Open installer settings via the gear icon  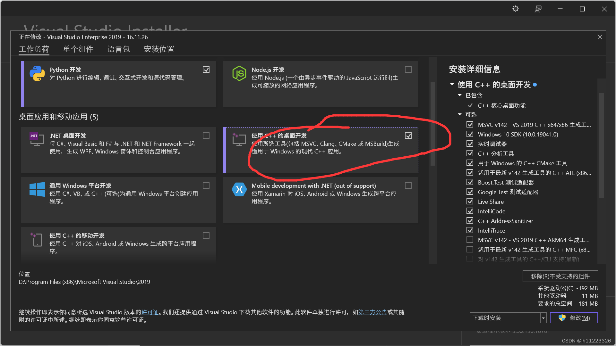[515, 9]
